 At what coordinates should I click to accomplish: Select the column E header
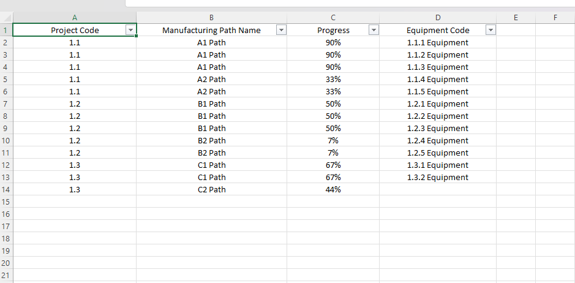point(516,17)
